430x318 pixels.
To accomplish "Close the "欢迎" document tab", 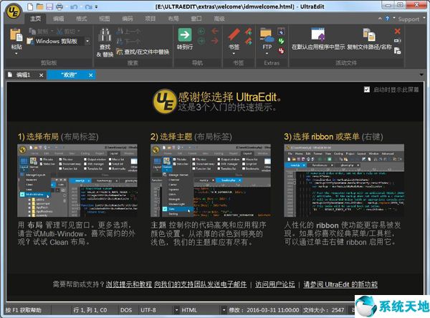I will 91,75.
